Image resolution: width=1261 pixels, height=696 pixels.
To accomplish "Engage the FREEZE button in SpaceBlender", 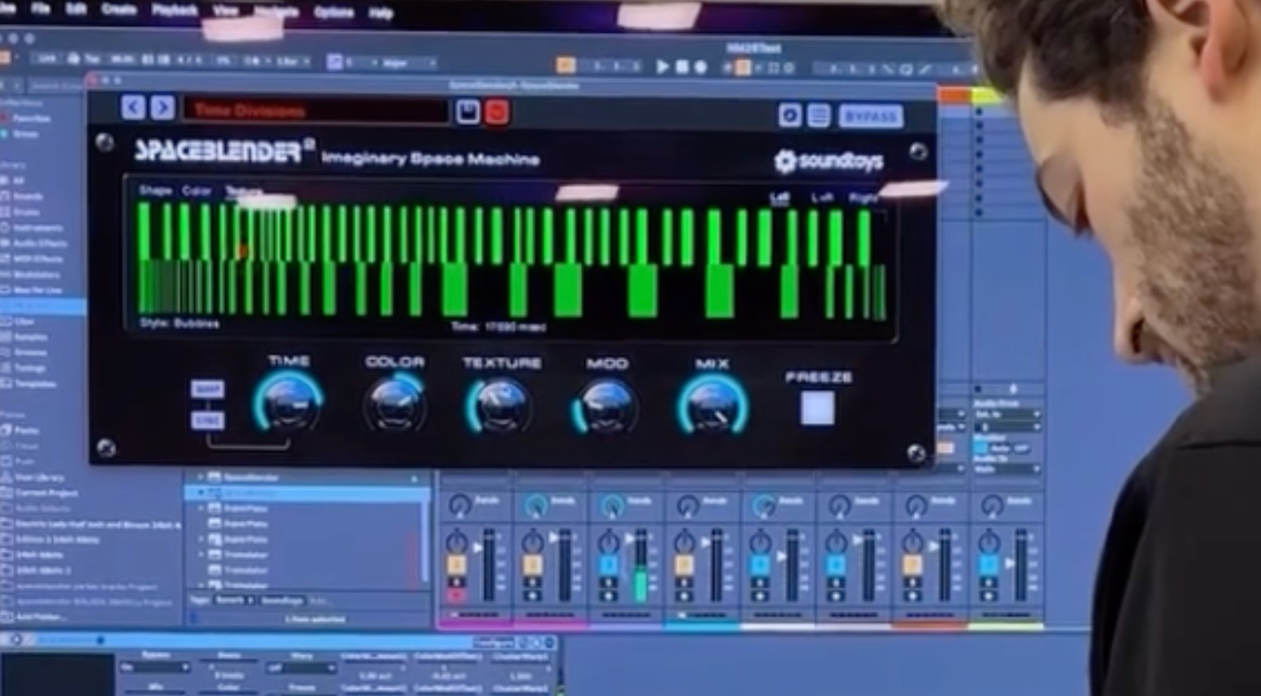I will [817, 407].
